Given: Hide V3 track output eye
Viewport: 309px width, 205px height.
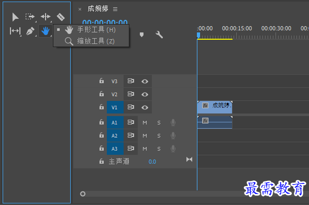Looking at the screenshot, I should coord(145,81).
